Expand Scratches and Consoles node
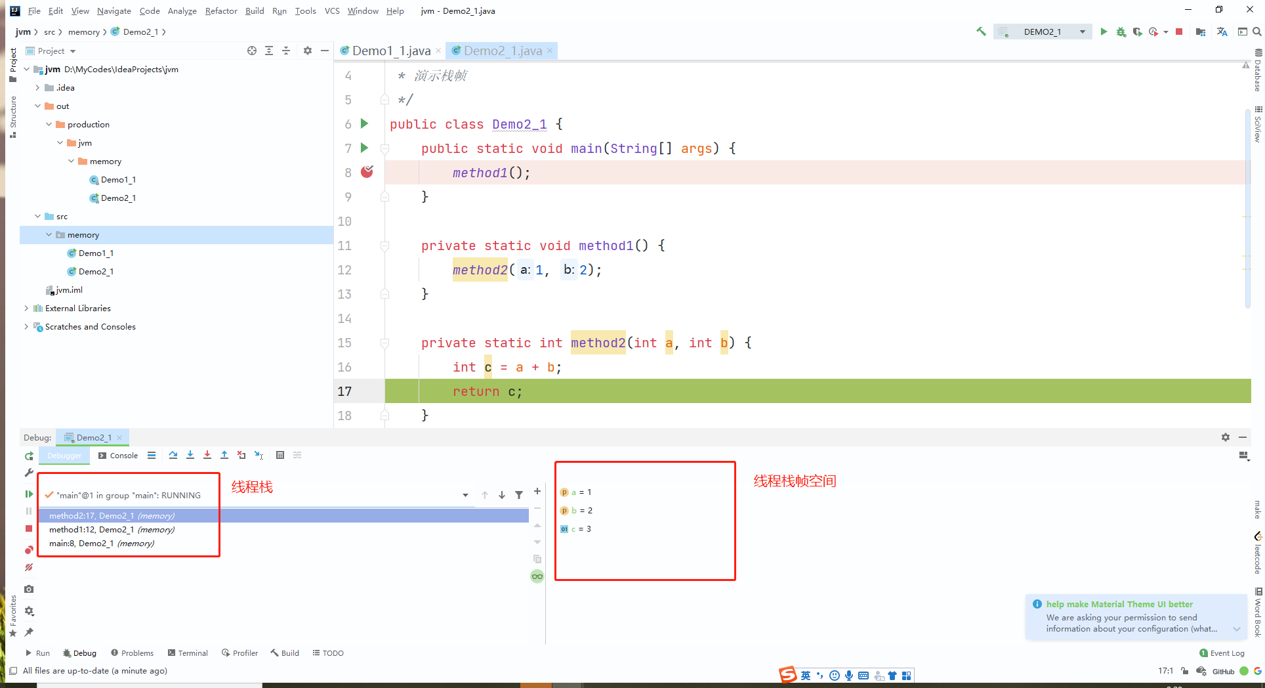Screen dimensions: 1265x688 click(x=26, y=326)
